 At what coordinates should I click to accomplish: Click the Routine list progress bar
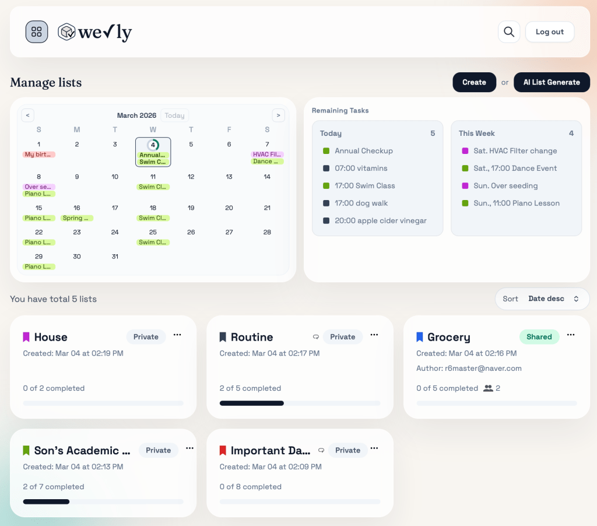300,403
